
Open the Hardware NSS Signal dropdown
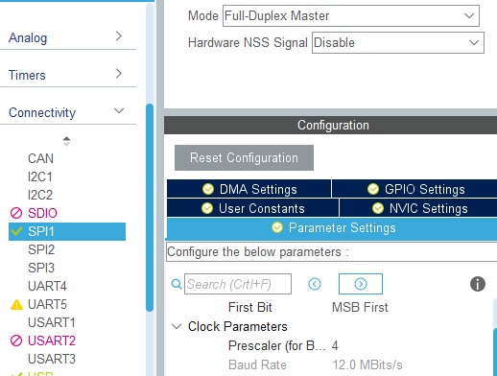pos(398,42)
